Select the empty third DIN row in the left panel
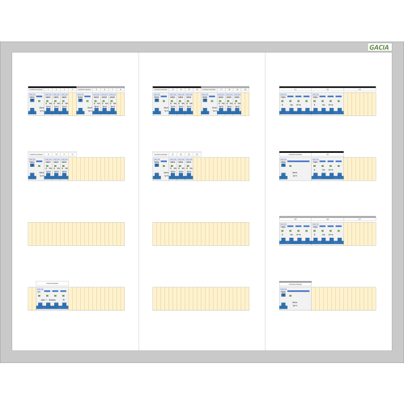Screen dimensions: 404x404 pos(76,234)
